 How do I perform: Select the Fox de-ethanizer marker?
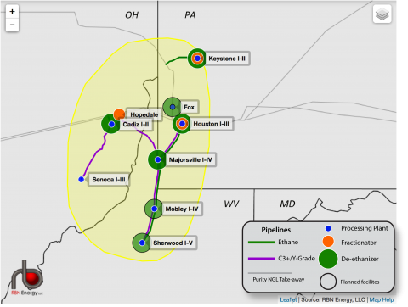[173, 107]
